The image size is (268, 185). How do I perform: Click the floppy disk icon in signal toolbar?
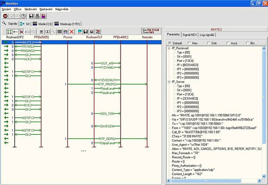(x=86, y=32)
